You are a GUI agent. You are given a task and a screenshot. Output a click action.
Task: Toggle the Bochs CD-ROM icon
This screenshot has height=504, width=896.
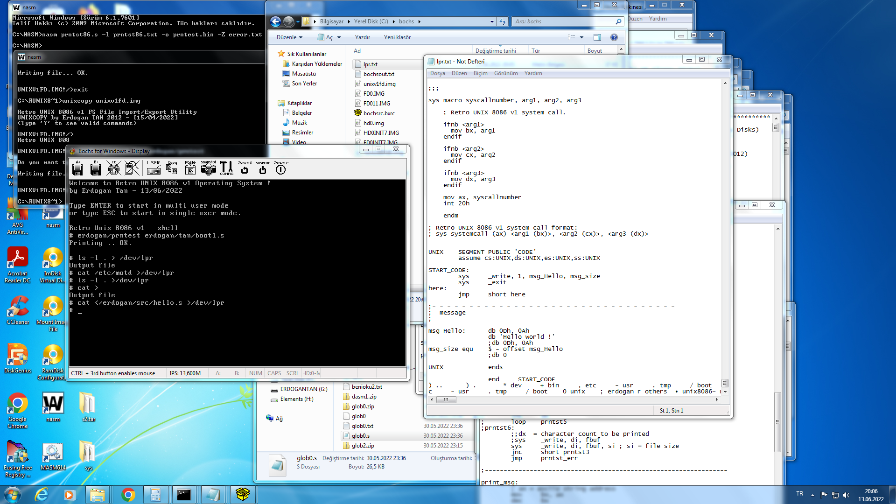(x=113, y=168)
